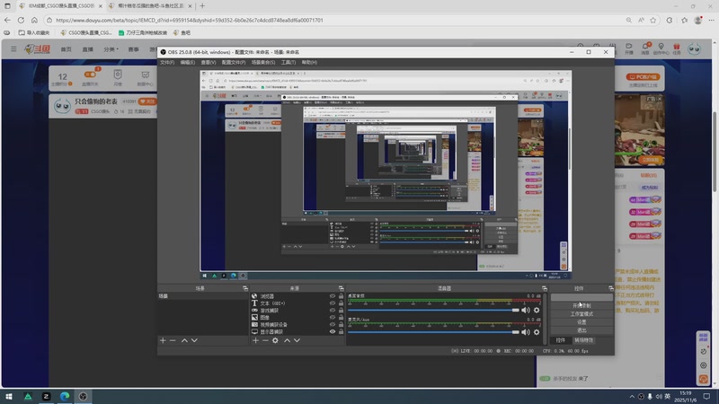The image size is (719, 404).
Task: Mute the desktop audio speaker icon
Action: click(x=527, y=310)
